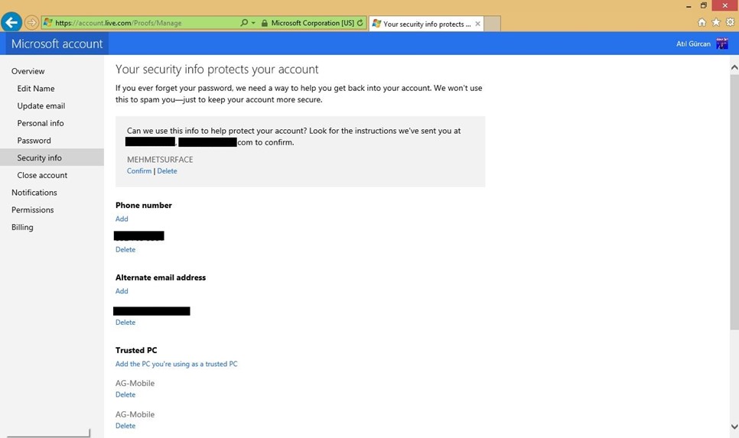The image size is (739, 438).
Task: Click the 'Alternate email address' heading
Action: click(x=160, y=278)
